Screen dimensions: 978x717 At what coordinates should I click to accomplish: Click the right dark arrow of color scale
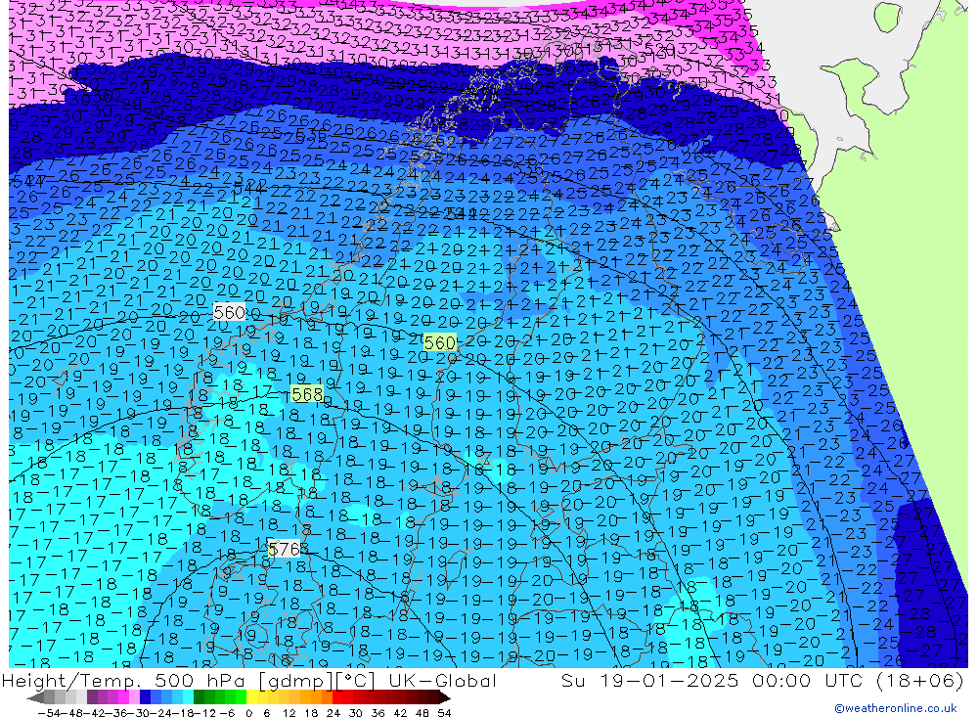445,697
